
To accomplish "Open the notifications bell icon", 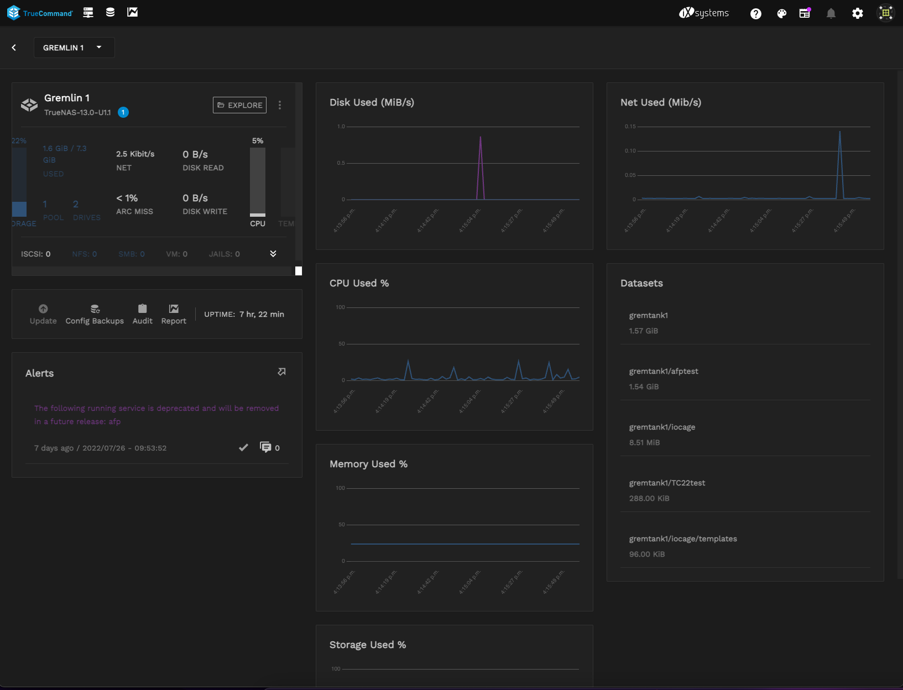I will pyautogui.click(x=831, y=14).
